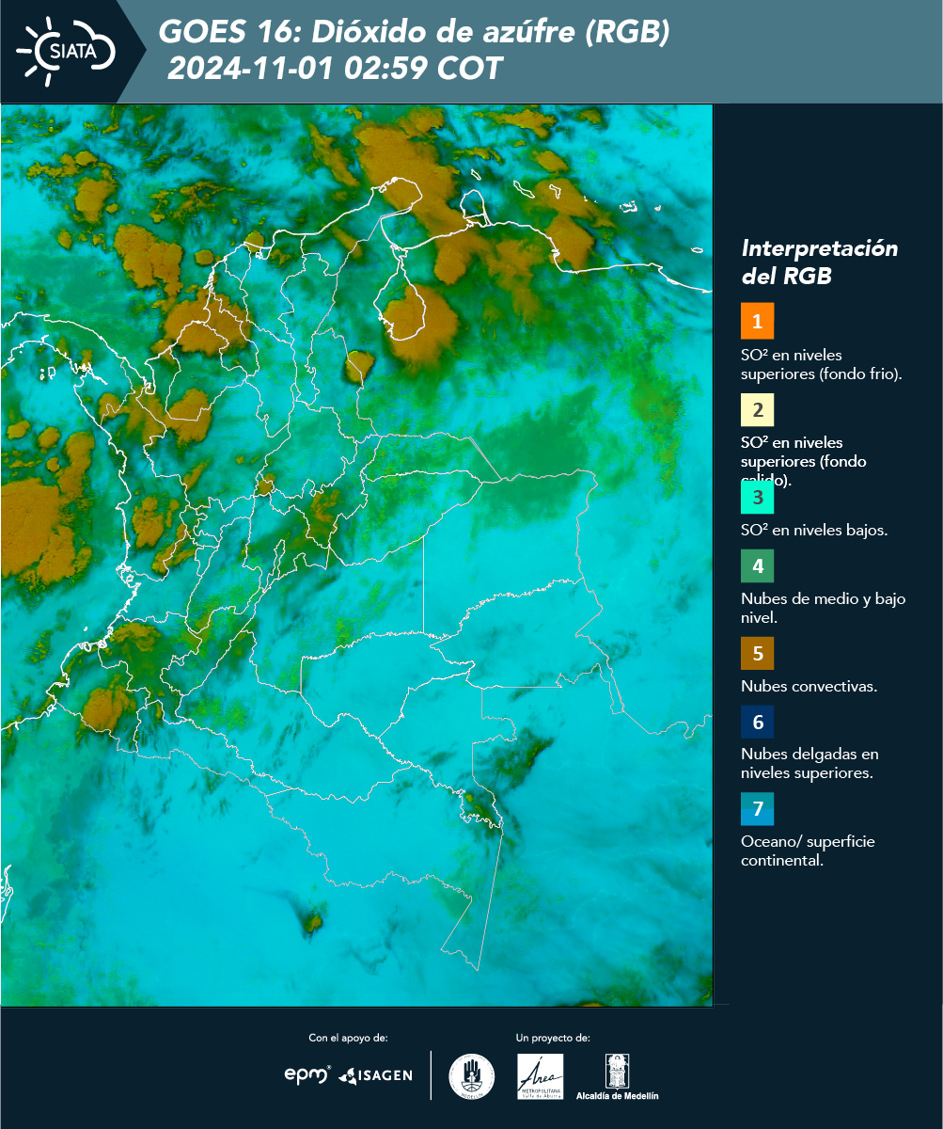The width and height of the screenshot is (943, 1129).
Task: Click the Alcaldía de Medellín logo
Action: pos(618,1076)
